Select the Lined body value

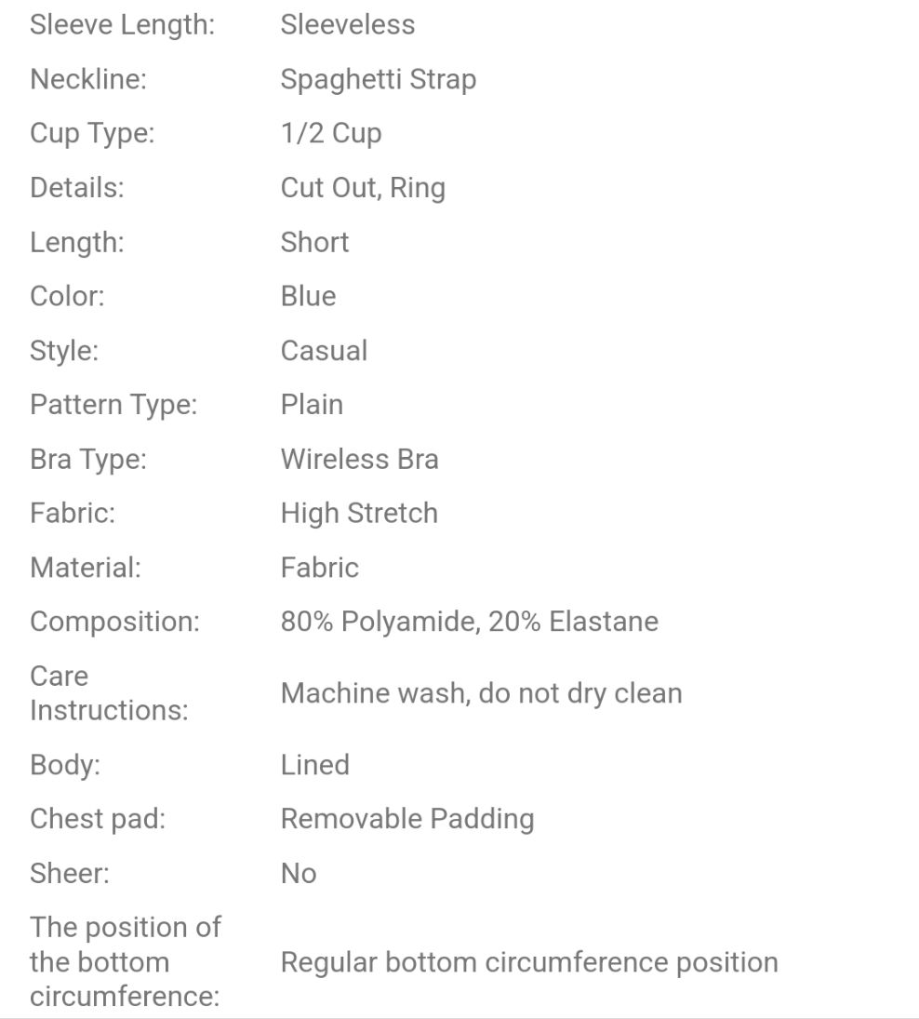point(314,765)
